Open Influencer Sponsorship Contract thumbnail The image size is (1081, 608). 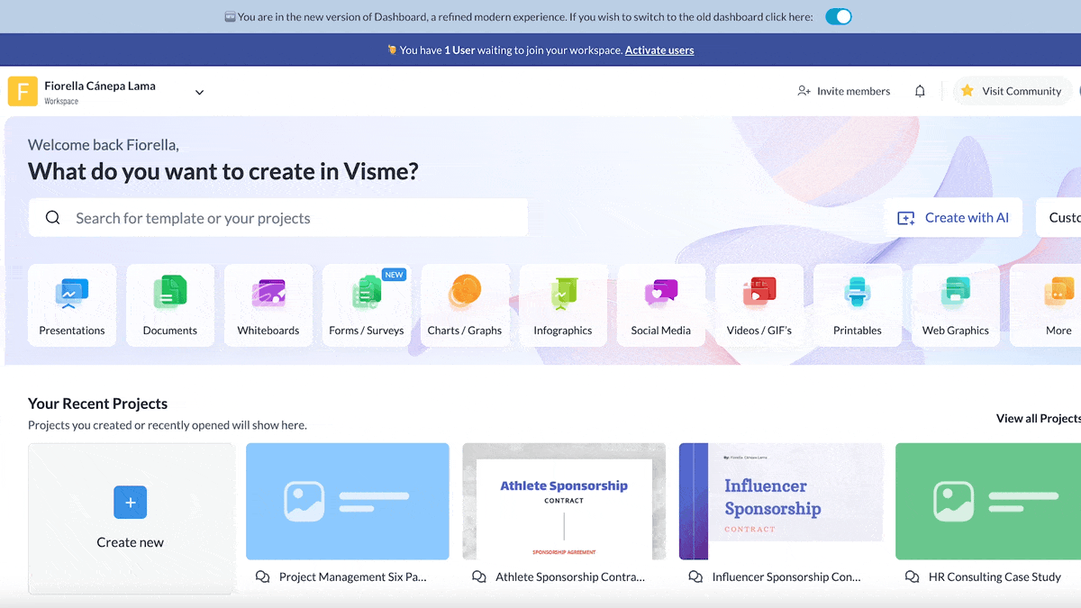781,502
